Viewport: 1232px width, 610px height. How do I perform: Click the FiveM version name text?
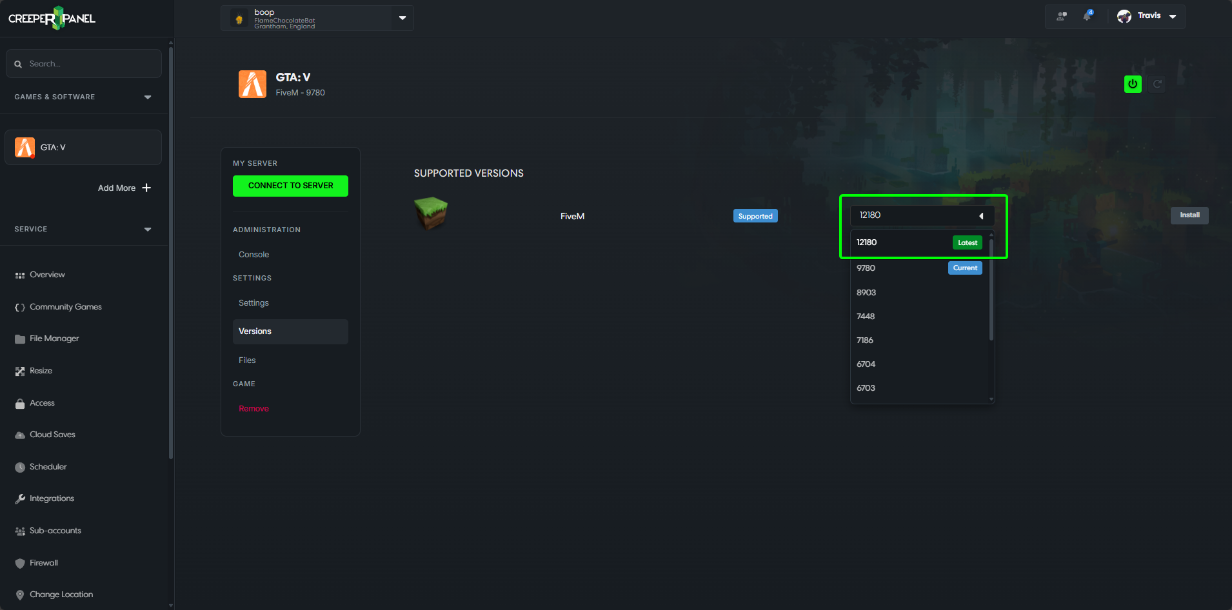573,217
